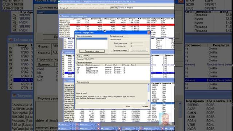
Task: Click the round clock icon beside the chart icon
Action: [67, 8]
